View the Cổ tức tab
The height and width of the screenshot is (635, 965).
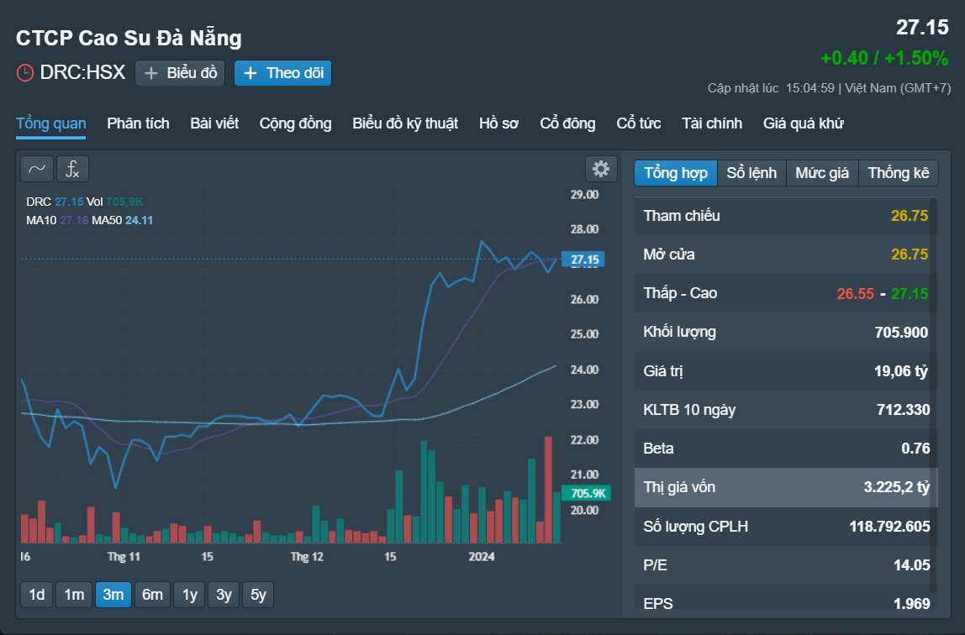click(x=638, y=123)
